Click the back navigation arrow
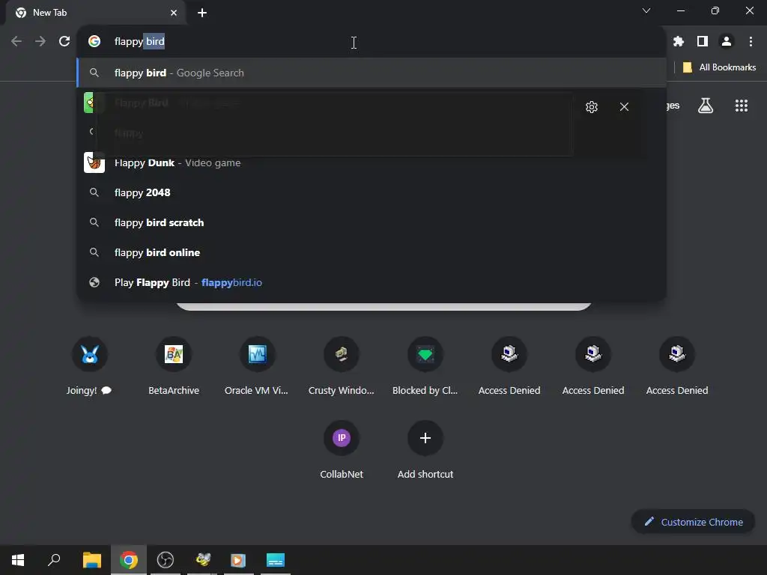The image size is (767, 575). 16,42
